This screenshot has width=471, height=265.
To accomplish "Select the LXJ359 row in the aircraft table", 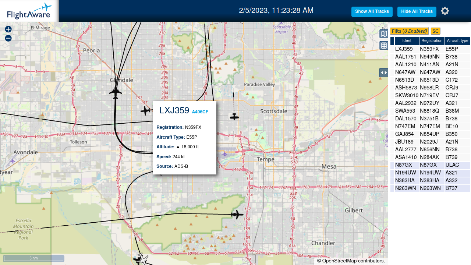I will click(x=430, y=49).
